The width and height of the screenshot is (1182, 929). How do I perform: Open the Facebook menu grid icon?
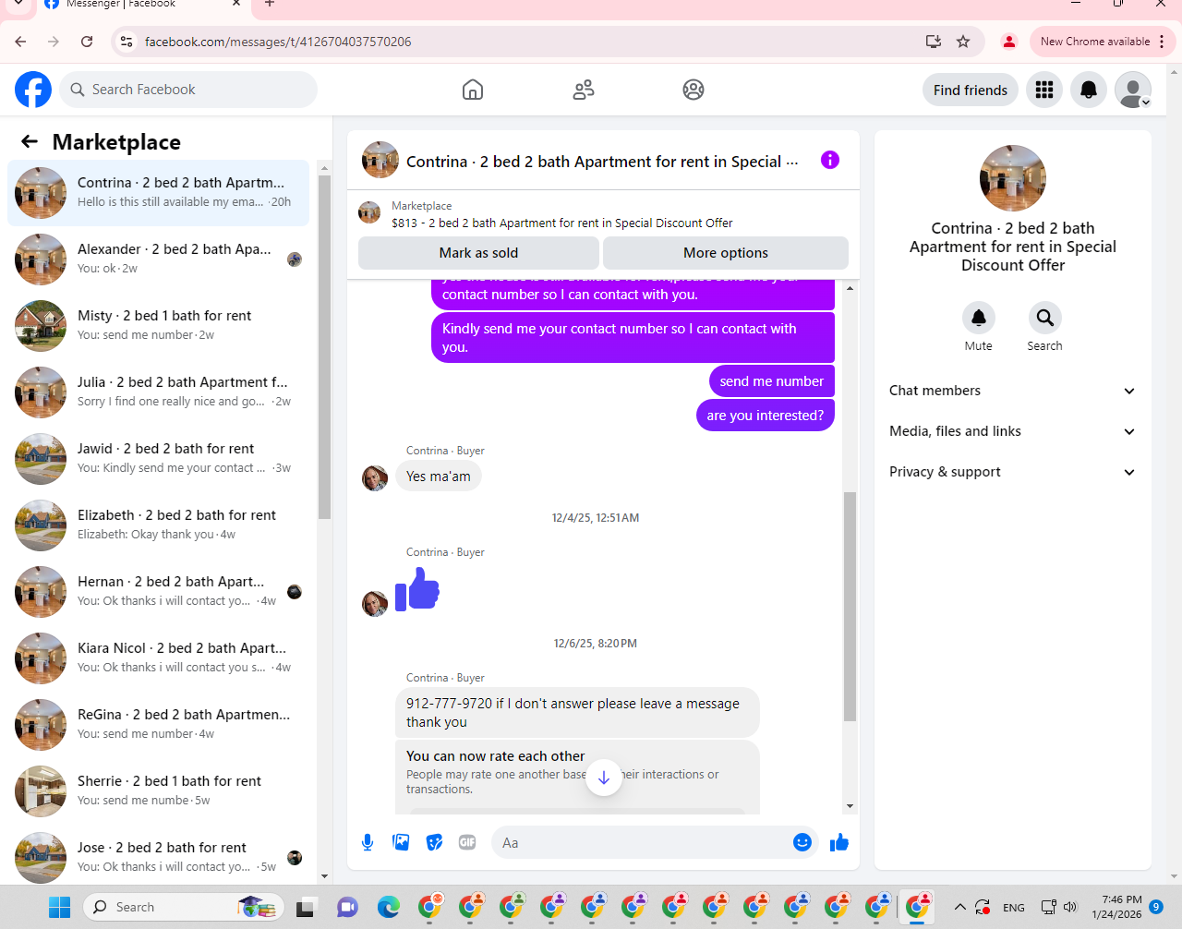(1044, 90)
